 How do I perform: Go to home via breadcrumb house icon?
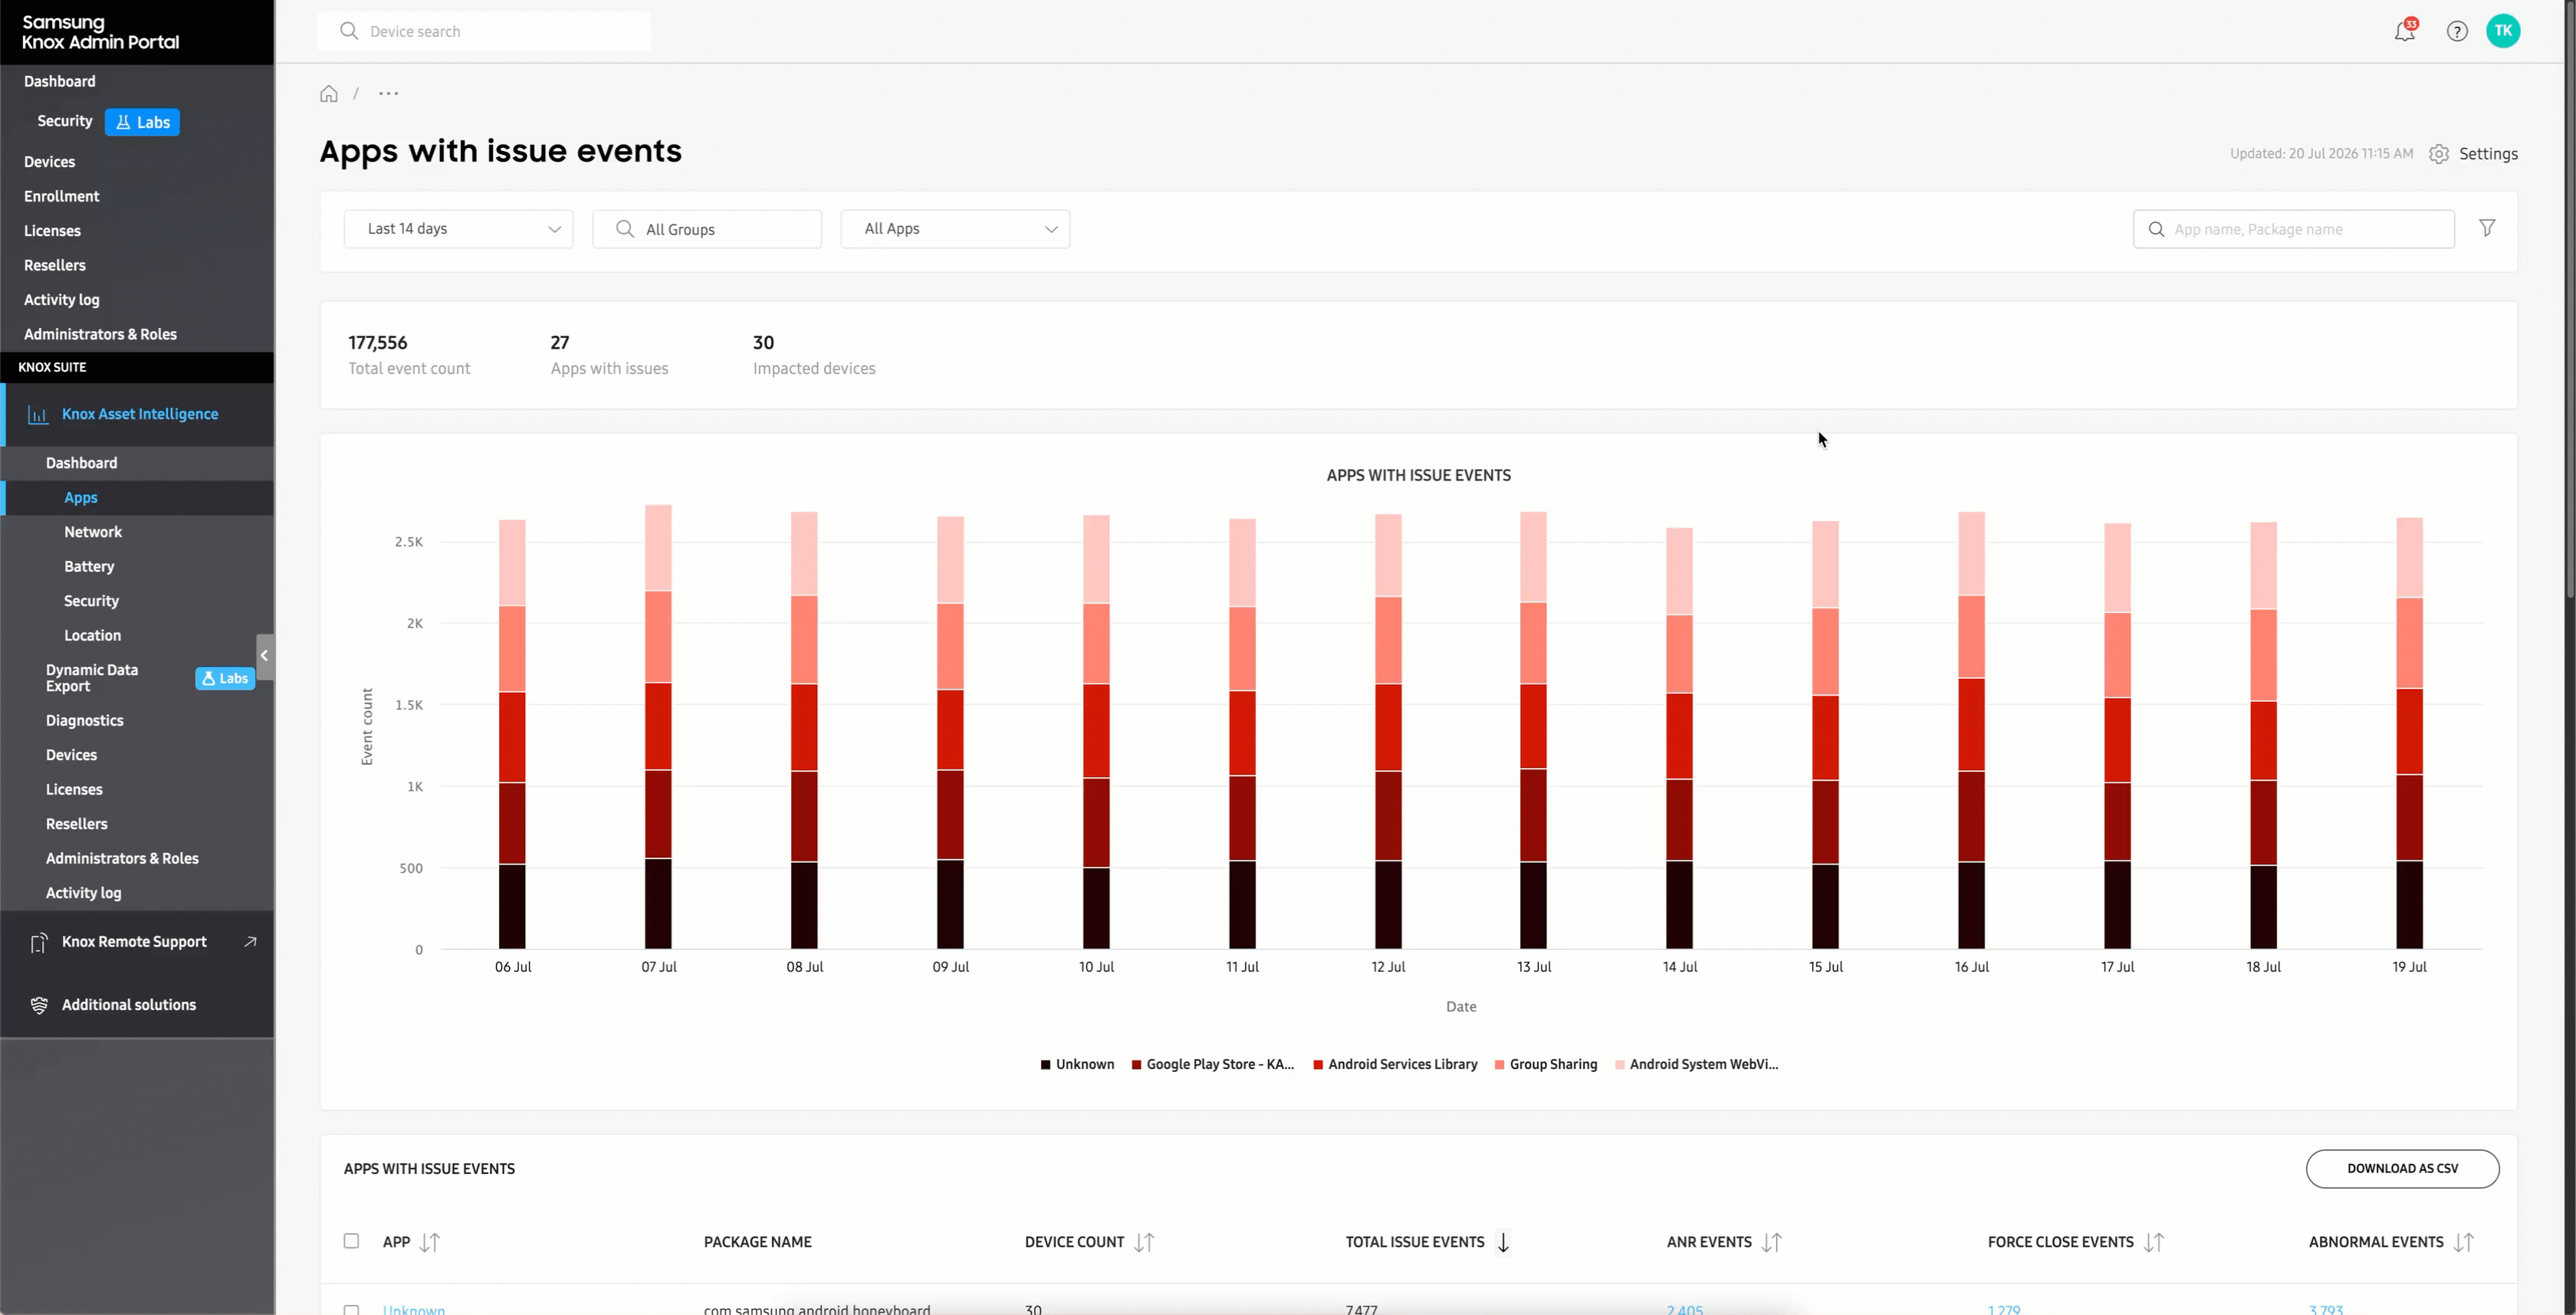coord(329,94)
